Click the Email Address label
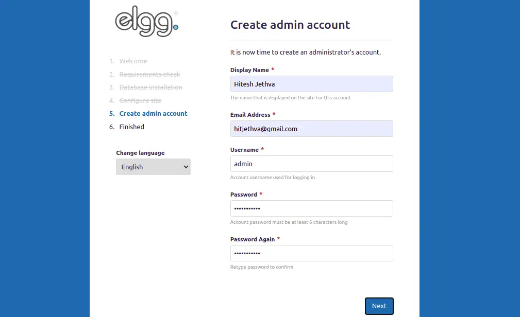520x317 pixels. click(250, 115)
